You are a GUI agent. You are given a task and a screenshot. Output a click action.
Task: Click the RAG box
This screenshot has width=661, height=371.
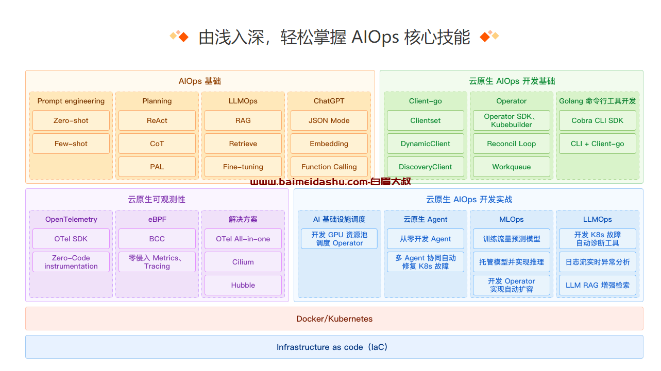[243, 120]
